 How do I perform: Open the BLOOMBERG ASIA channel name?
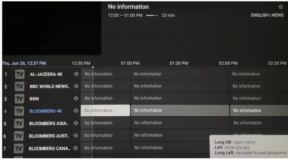click(49, 123)
